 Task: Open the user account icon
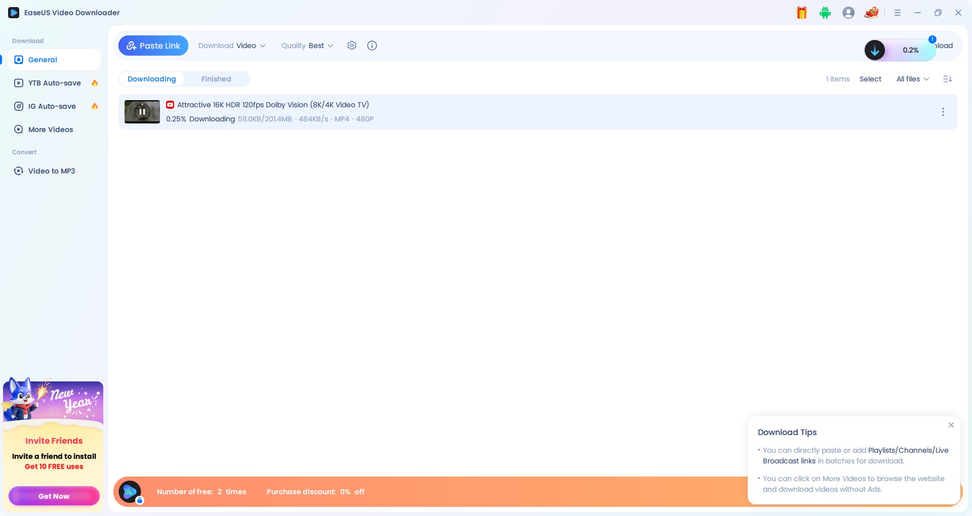tap(849, 12)
